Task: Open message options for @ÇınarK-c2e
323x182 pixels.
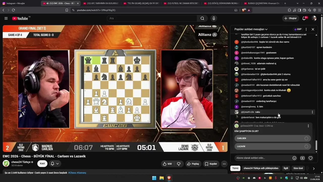Action: pos(312,112)
